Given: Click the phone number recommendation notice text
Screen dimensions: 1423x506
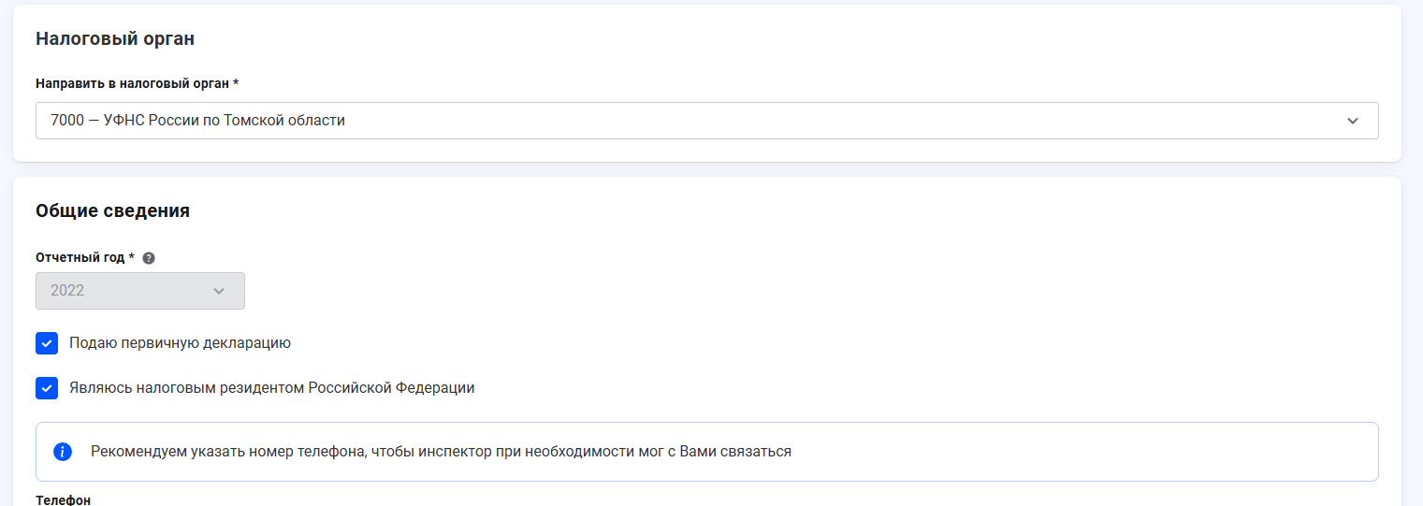Looking at the screenshot, I should 441,452.
